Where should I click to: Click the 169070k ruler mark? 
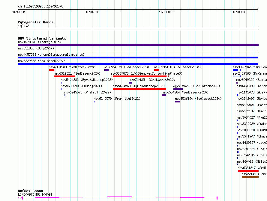(92, 12)
